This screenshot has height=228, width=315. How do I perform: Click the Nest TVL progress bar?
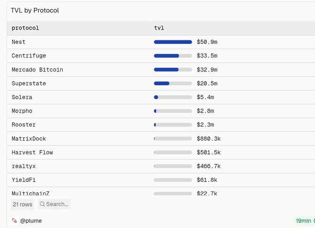[x=173, y=42]
